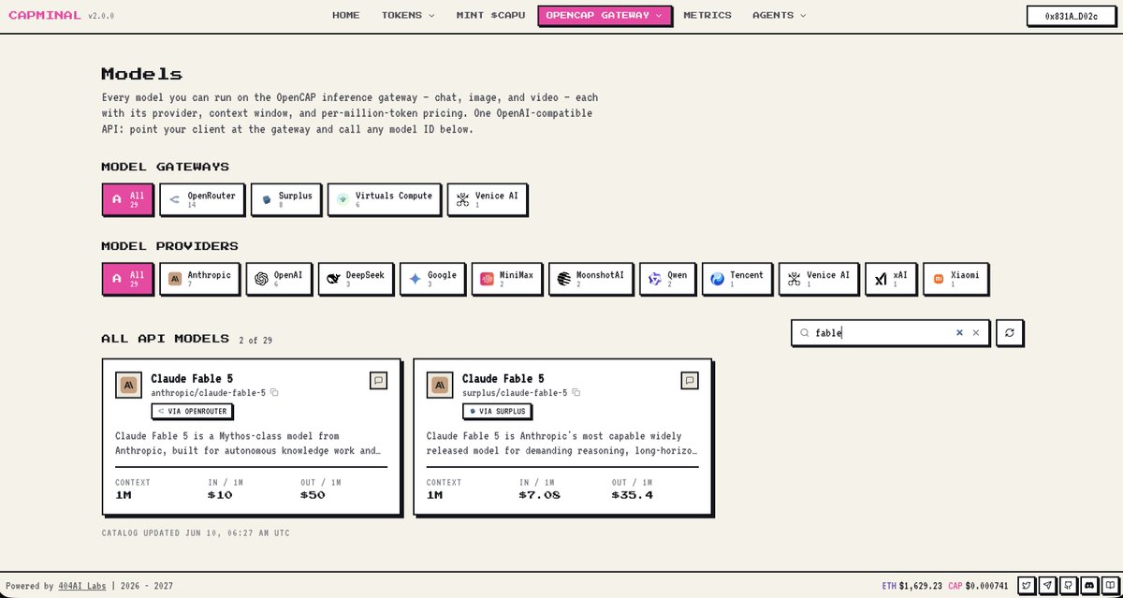Viewport: 1123px width, 598px height.
Task: Click Anthropic logo on the OpenRouter Fable card
Action: click(128, 385)
